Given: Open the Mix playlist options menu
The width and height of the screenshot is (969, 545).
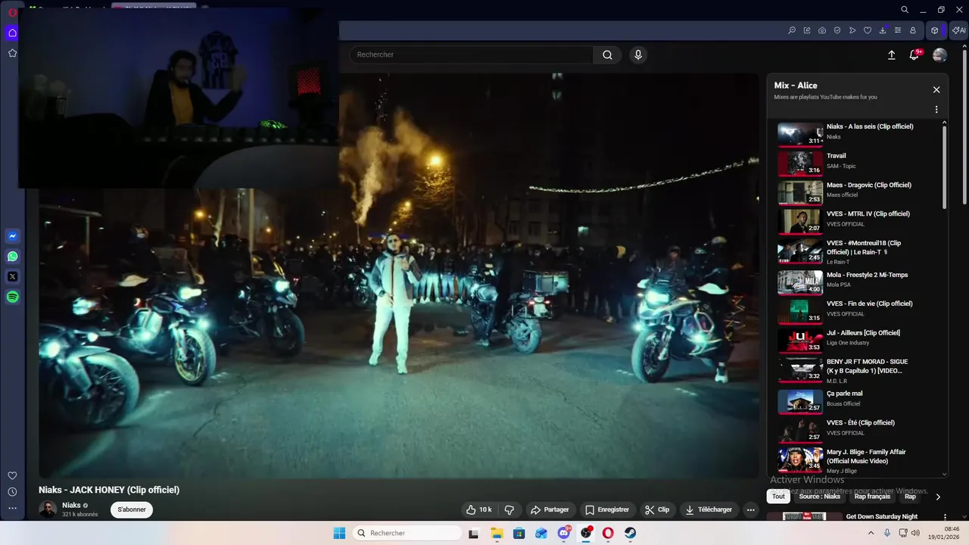Looking at the screenshot, I should [x=936, y=109].
